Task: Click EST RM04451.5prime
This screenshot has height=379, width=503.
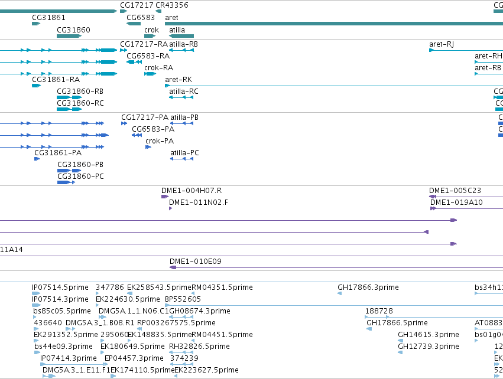Action: pos(193,341)
